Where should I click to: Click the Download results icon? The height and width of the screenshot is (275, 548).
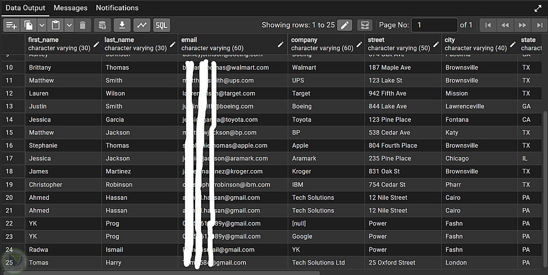coord(122,25)
